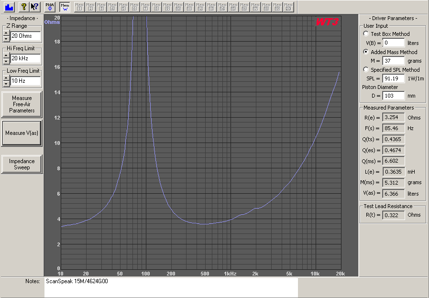Lower Low Freq Limit with down arrow

[6, 83]
